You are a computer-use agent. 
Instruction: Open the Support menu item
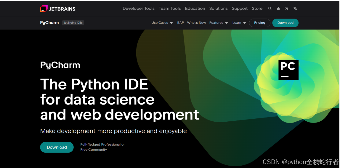coord(240,9)
